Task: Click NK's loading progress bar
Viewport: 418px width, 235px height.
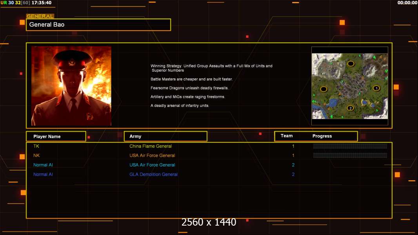Action: tap(350, 155)
